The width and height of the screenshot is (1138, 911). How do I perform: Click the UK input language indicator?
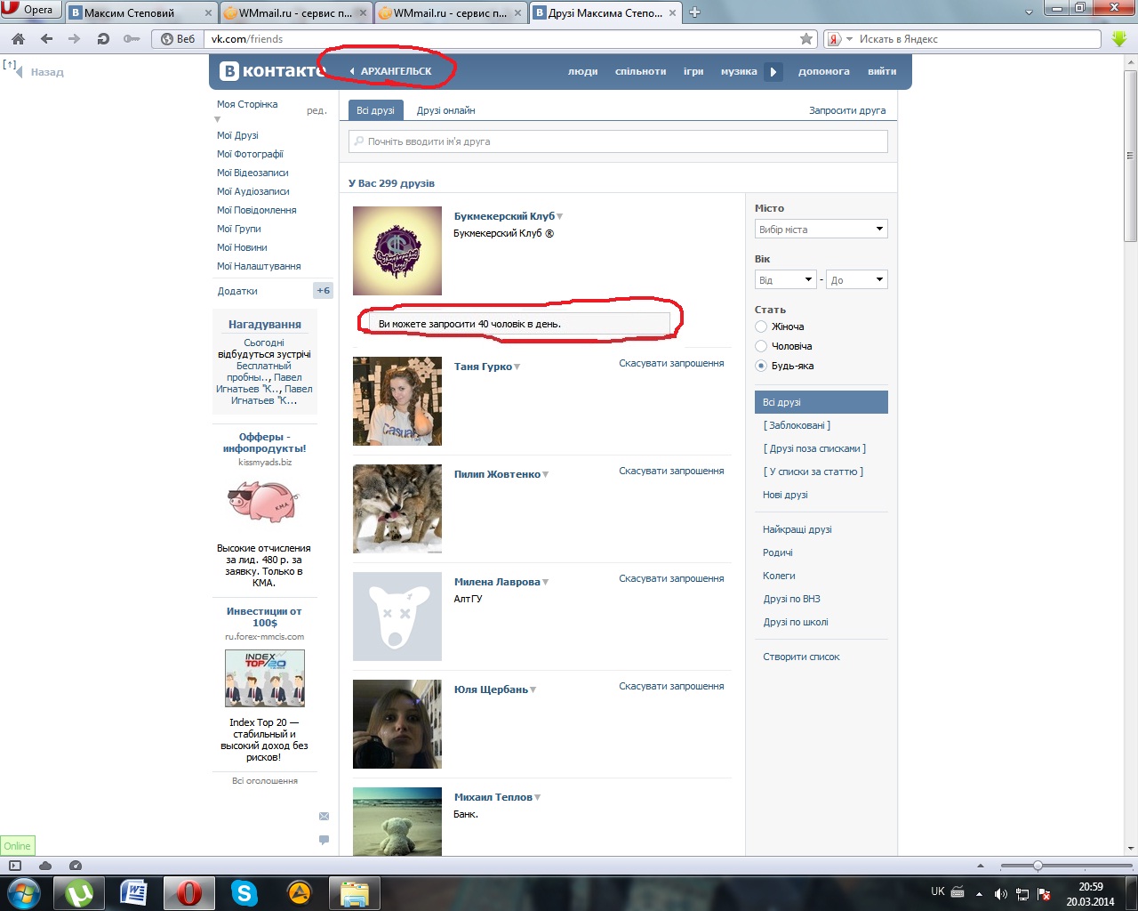[938, 891]
